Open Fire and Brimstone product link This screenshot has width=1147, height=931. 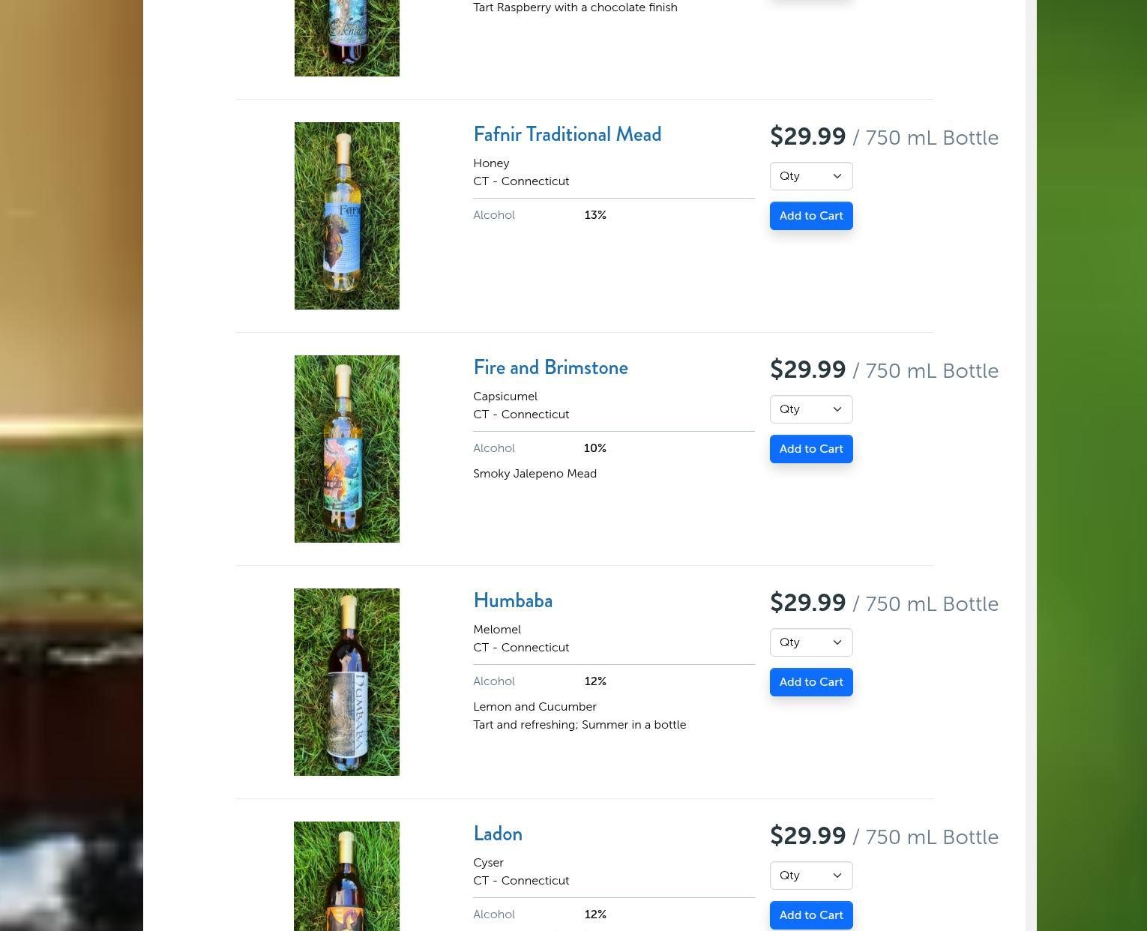point(550,368)
